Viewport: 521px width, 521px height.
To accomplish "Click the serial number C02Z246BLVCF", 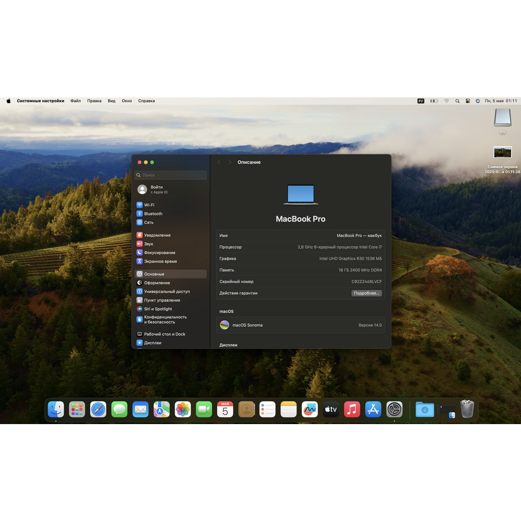I will coord(366,281).
